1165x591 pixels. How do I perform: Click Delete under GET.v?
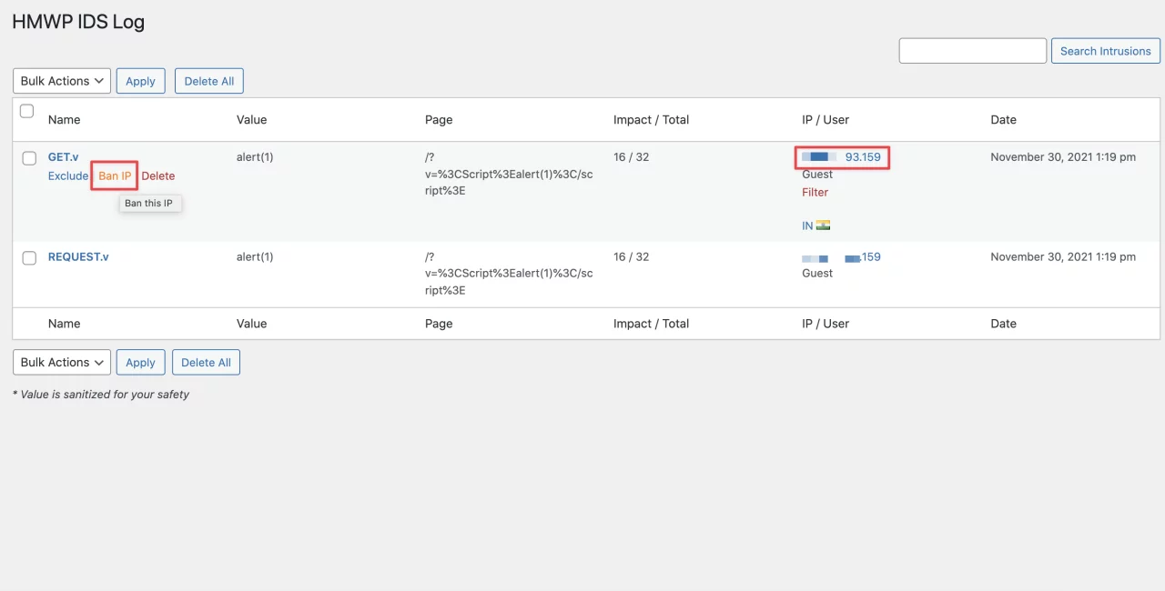(x=158, y=175)
